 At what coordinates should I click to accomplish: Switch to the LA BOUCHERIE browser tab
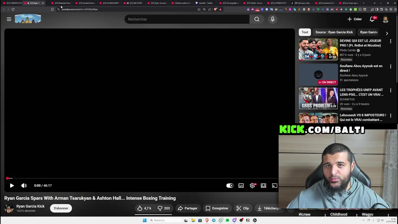109,3
